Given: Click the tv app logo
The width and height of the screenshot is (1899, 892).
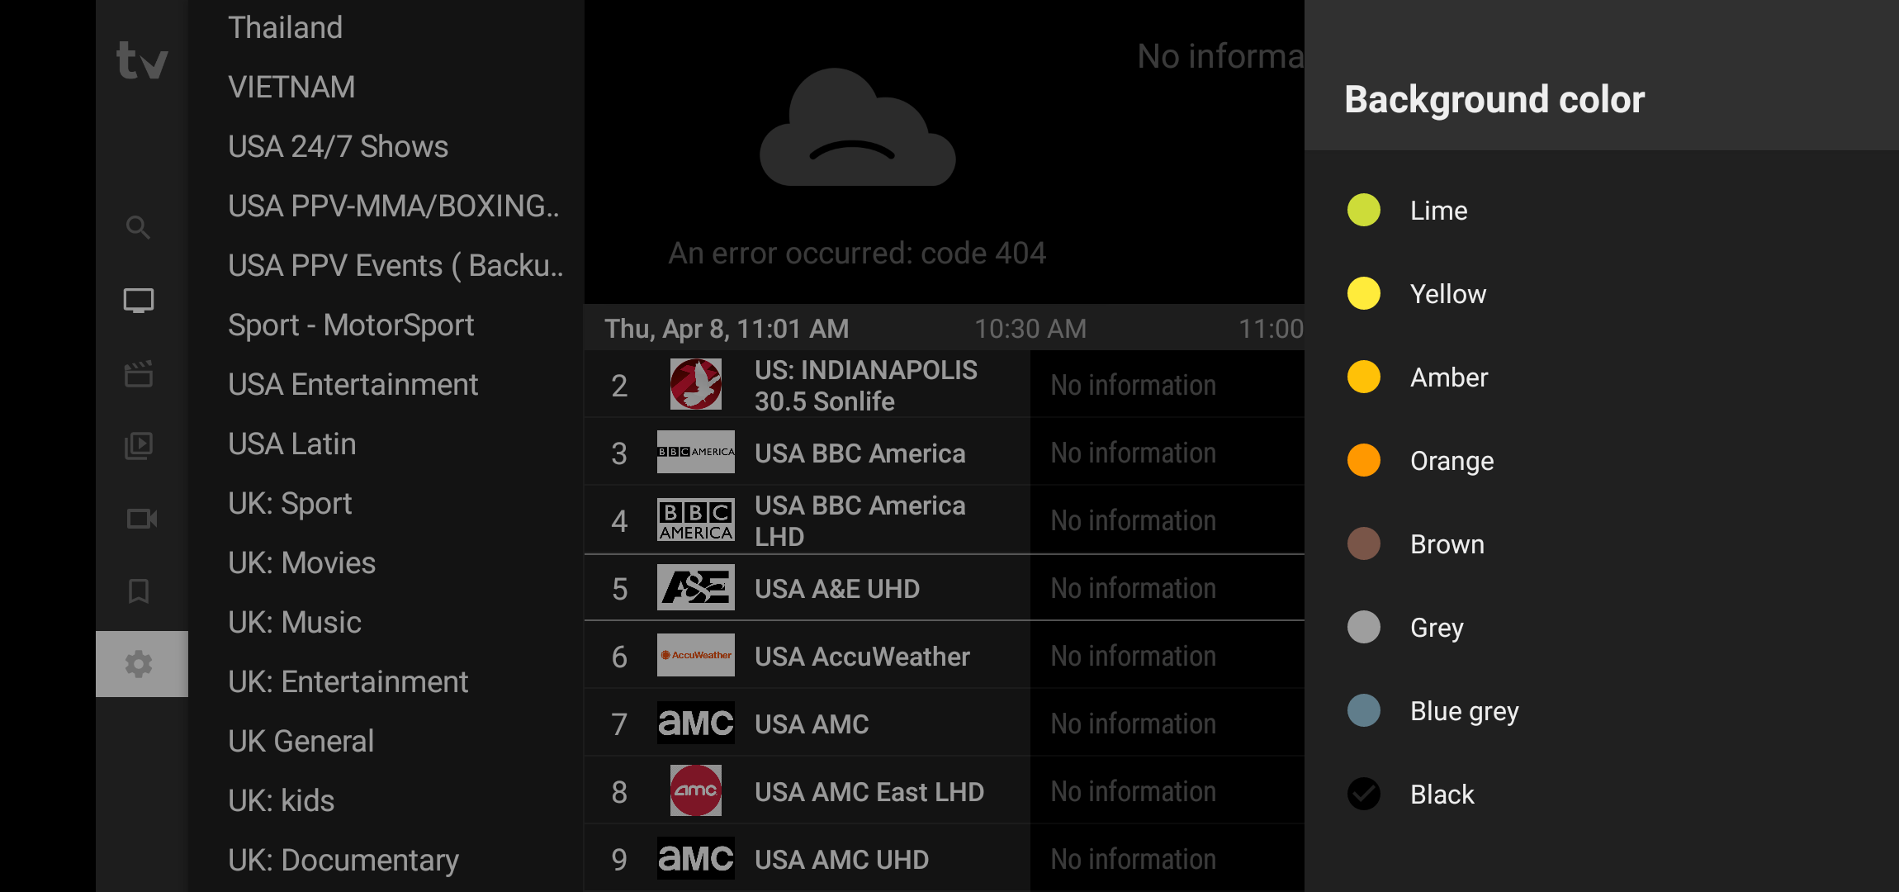Looking at the screenshot, I should click(142, 61).
